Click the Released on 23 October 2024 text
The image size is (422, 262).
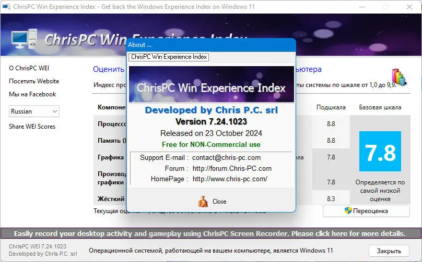tap(212, 133)
